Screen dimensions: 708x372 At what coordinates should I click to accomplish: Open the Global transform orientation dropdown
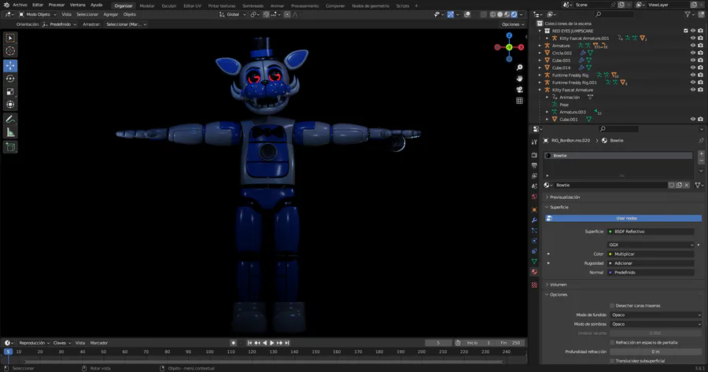[x=233, y=14]
